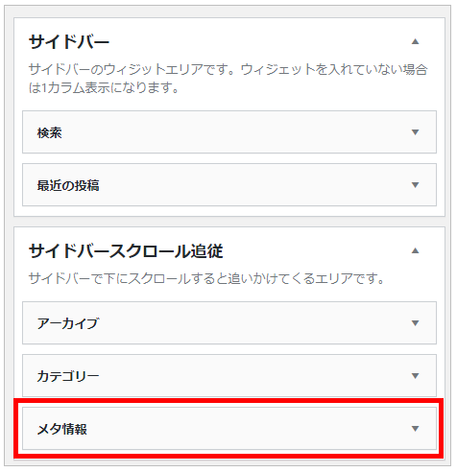
Task: Click the サイドバー area description text
Action: [x=228, y=79]
